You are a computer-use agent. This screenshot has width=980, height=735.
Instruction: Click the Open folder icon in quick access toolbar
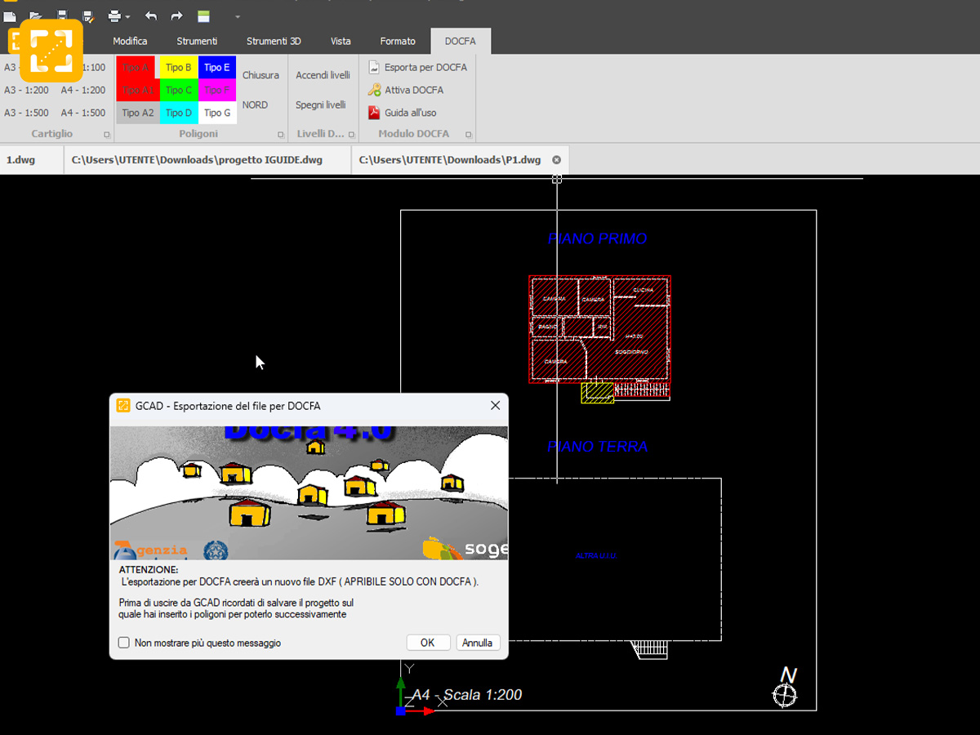coord(35,16)
